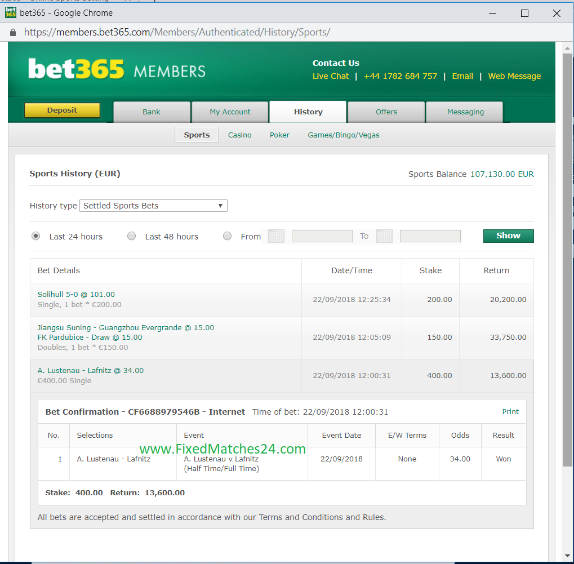Open the Solihull 5-0 @ 101.00 bet

[76, 295]
